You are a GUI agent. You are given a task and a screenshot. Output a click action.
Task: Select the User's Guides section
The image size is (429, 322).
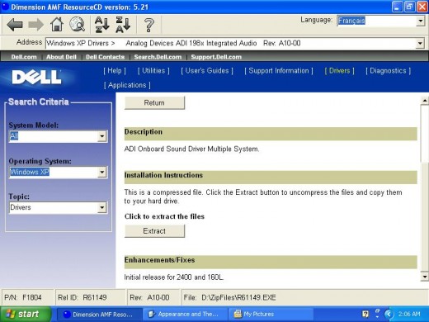tap(207, 71)
